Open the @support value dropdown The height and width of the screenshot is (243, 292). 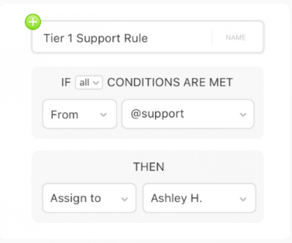click(x=188, y=114)
